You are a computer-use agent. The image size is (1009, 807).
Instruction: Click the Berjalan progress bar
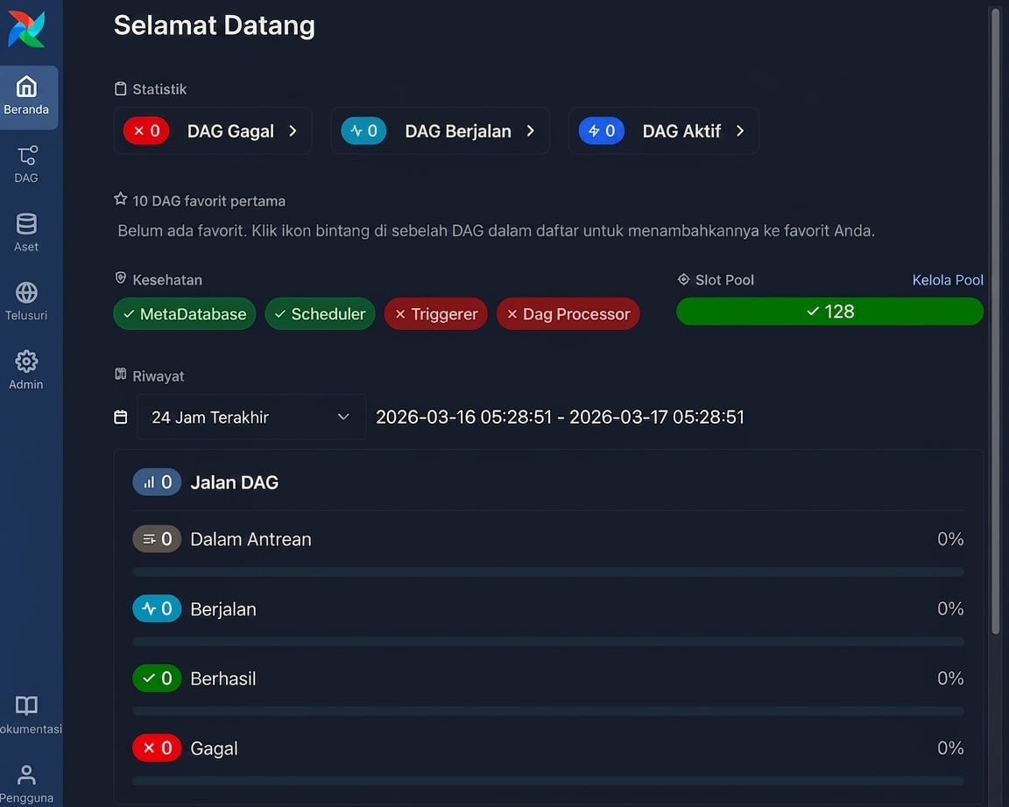pos(548,642)
